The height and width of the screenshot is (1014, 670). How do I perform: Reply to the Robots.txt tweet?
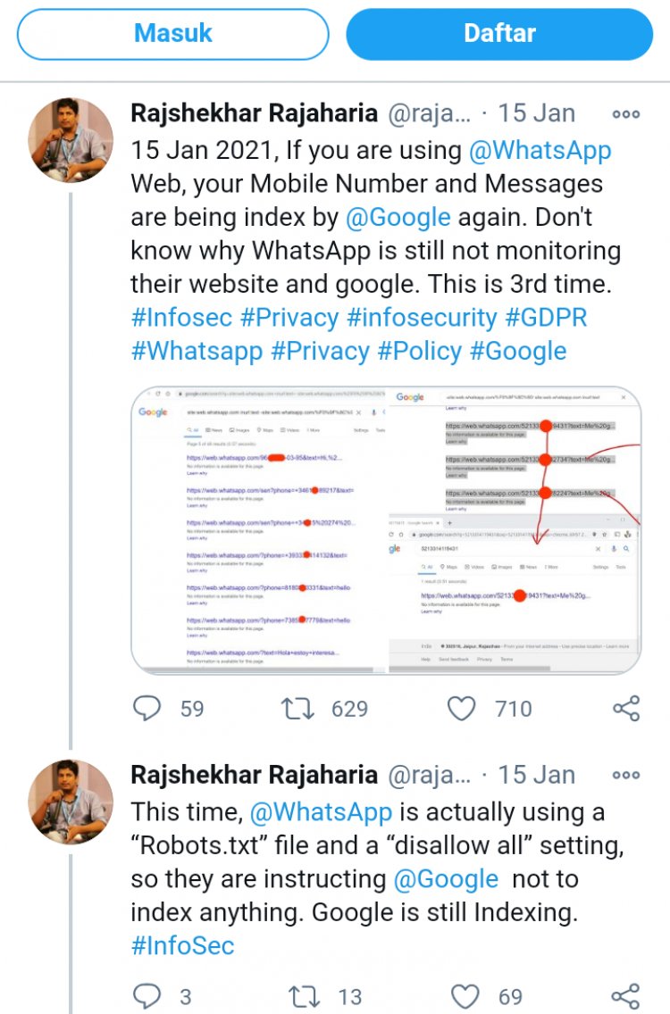tap(147, 996)
